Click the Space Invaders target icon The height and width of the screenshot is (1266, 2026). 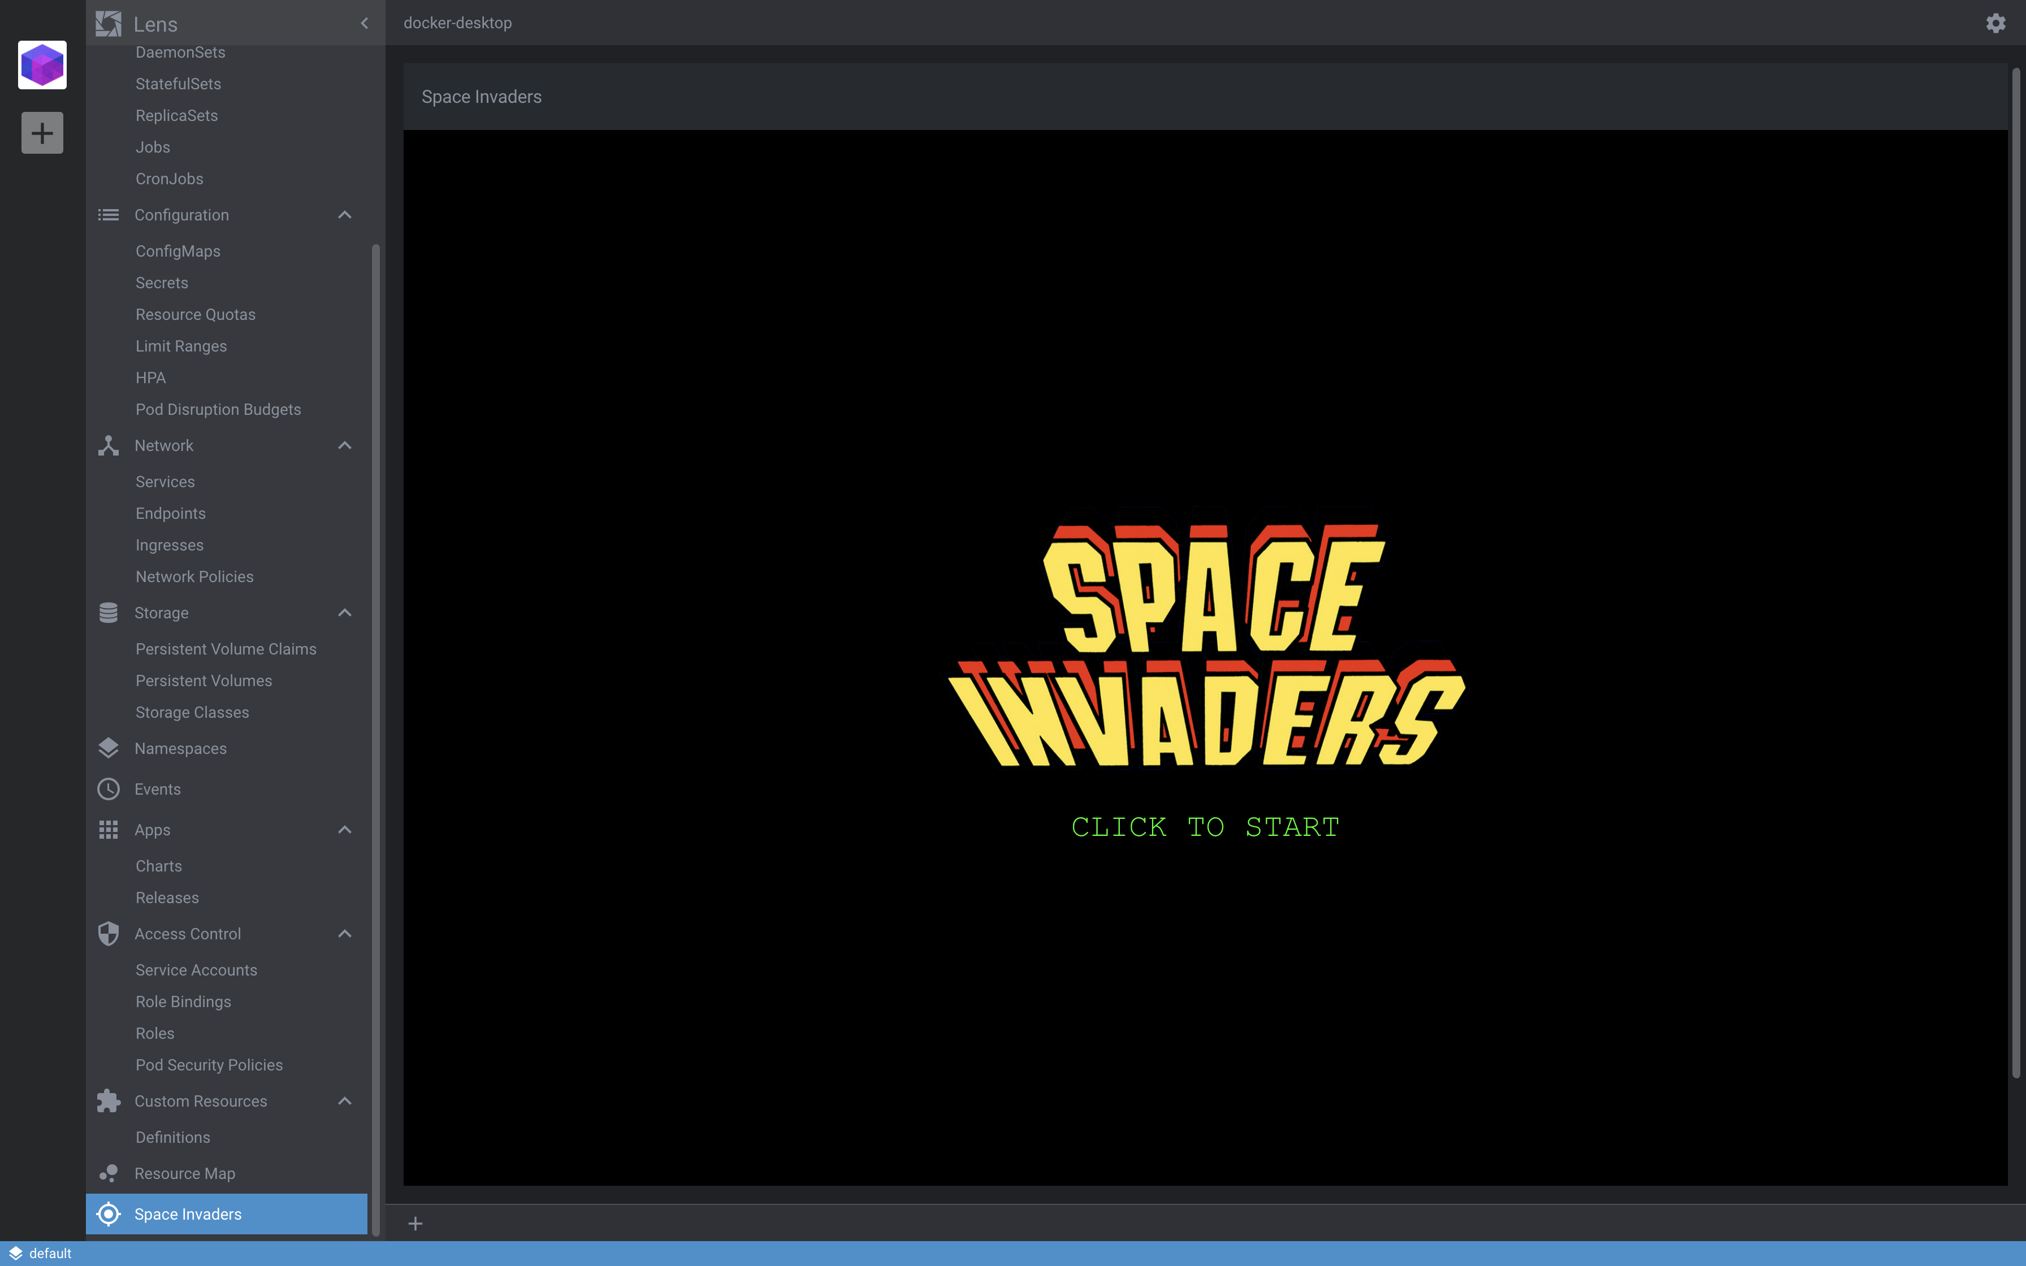click(108, 1214)
